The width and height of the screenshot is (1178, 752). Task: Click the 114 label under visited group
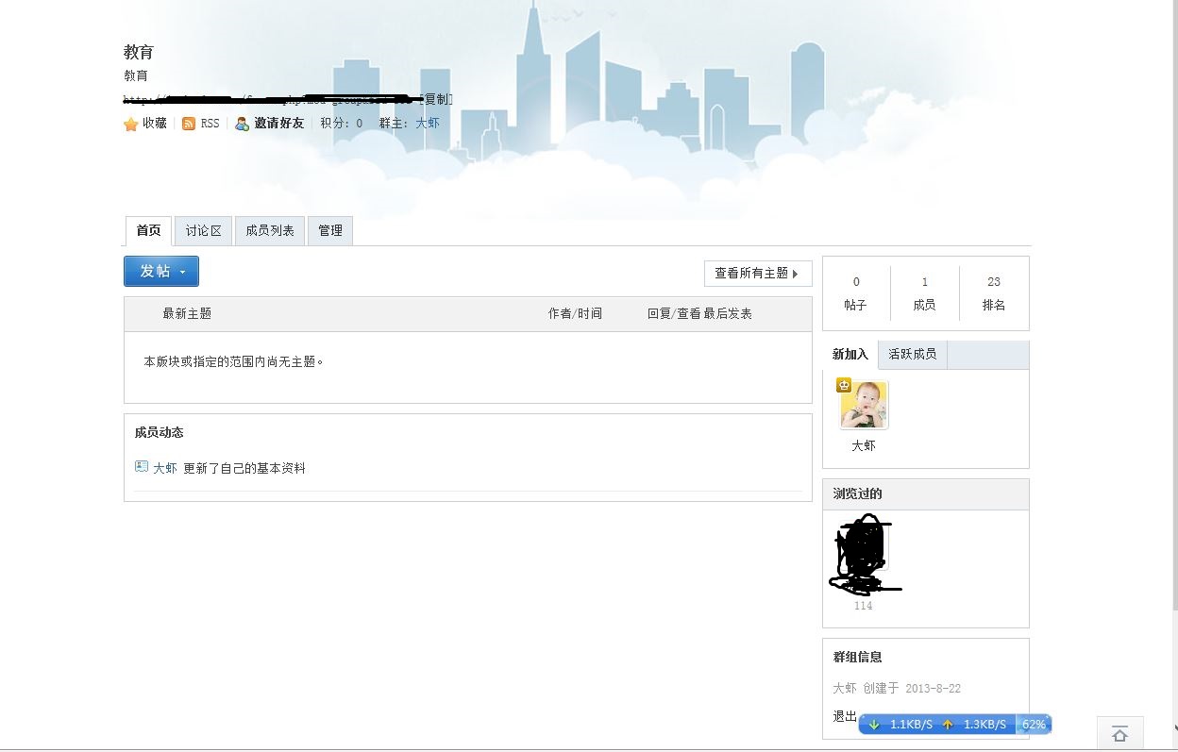pos(863,606)
